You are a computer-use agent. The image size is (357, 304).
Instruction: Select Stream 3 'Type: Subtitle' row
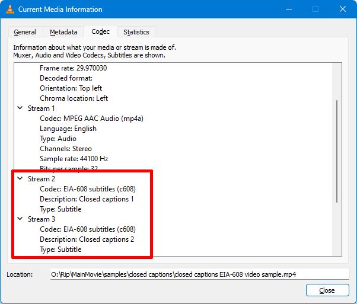[60, 249]
